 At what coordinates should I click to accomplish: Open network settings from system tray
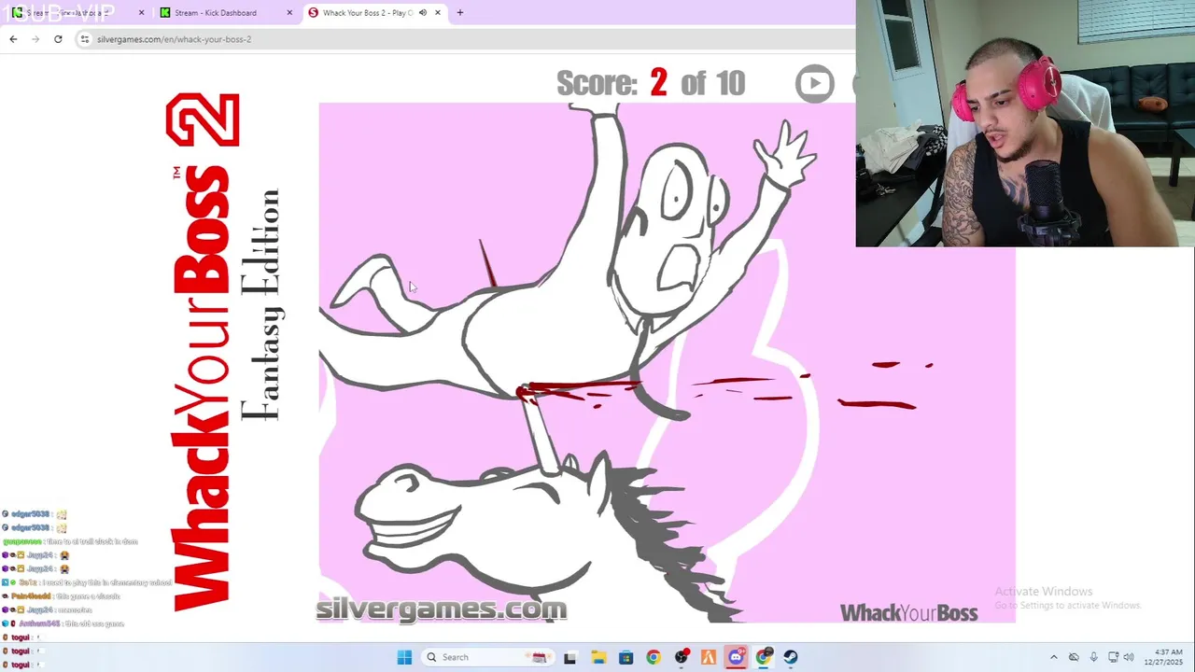coord(1113,657)
